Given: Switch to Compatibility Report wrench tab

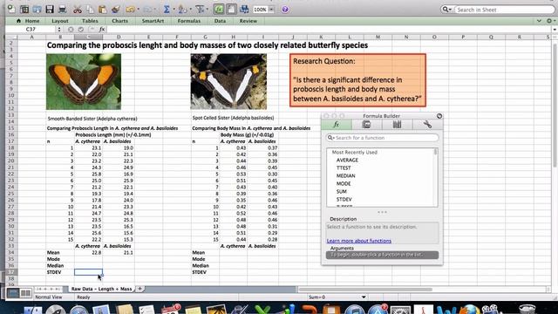Looking at the screenshot, I should [427, 124].
